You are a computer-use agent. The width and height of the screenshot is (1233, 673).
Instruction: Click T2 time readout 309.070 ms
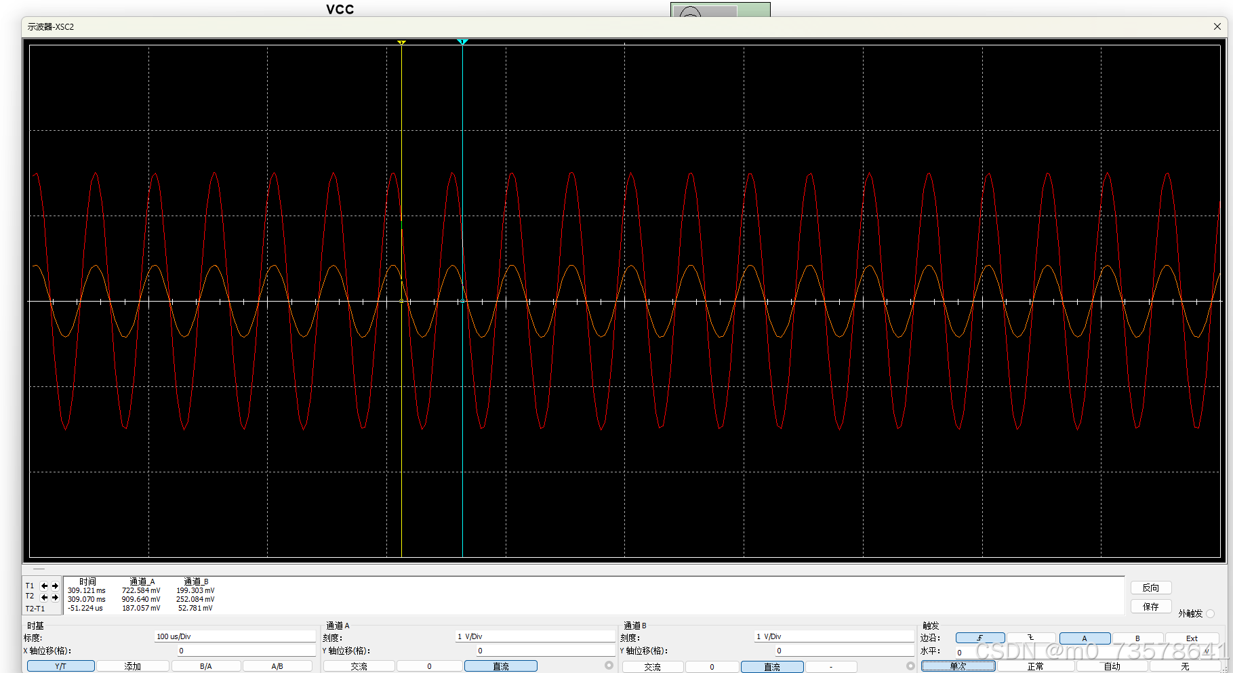pyautogui.click(x=87, y=599)
